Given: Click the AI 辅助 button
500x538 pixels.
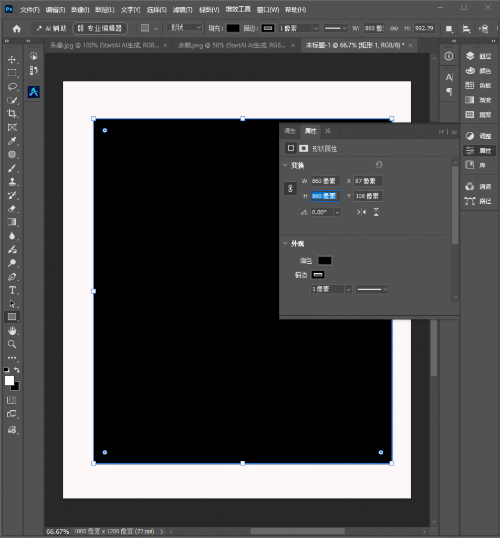Looking at the screenshot, I should coord(52,28).
